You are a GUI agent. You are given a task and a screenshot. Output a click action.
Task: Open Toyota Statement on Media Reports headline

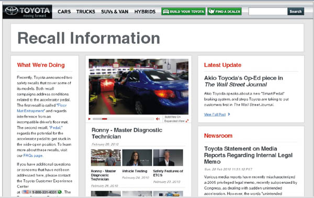tap(248, 155)
